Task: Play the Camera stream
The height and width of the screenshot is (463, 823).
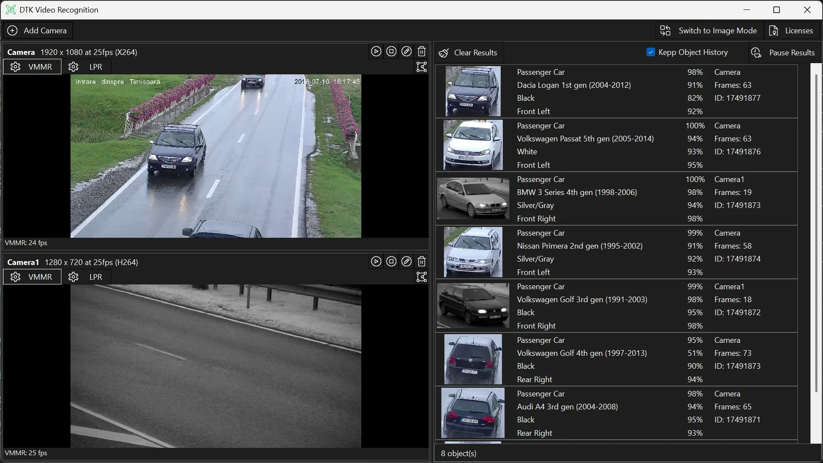Action: pos(376,51)
